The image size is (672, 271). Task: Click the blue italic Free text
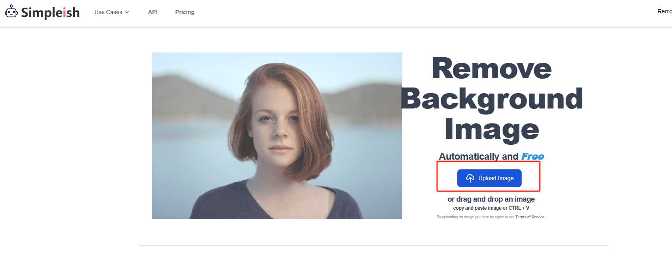[533, 156]
